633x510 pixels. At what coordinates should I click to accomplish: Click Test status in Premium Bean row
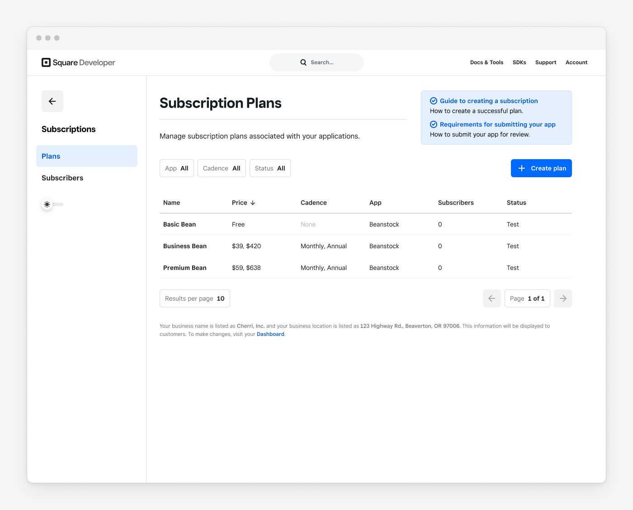(x=513, y=268)
